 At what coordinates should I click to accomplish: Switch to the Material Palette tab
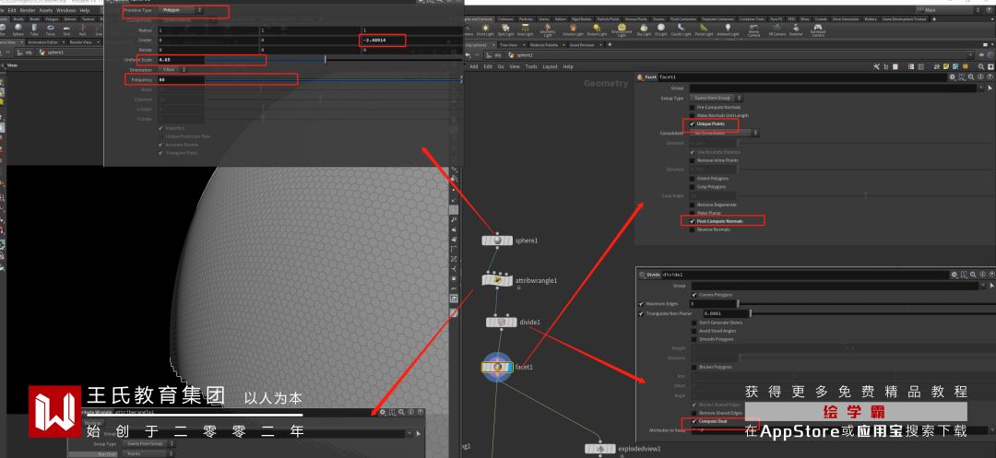544,45
